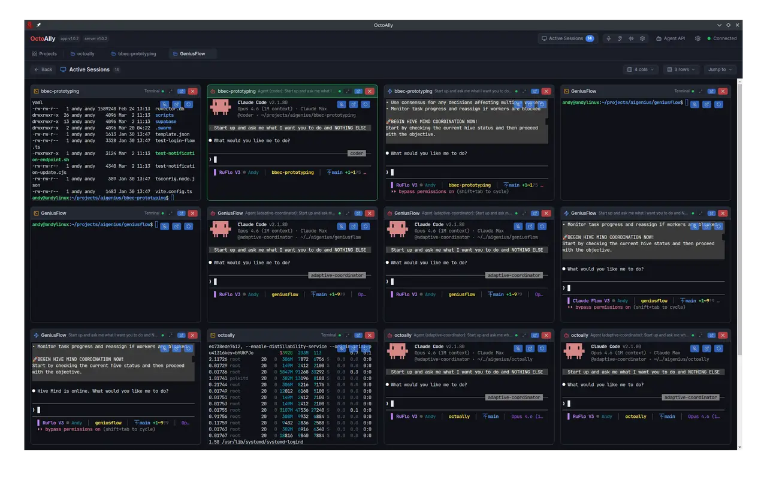Open external link icon inside octoally Terminal output
The height and width of the screenshot is (479, 767).
354,348
